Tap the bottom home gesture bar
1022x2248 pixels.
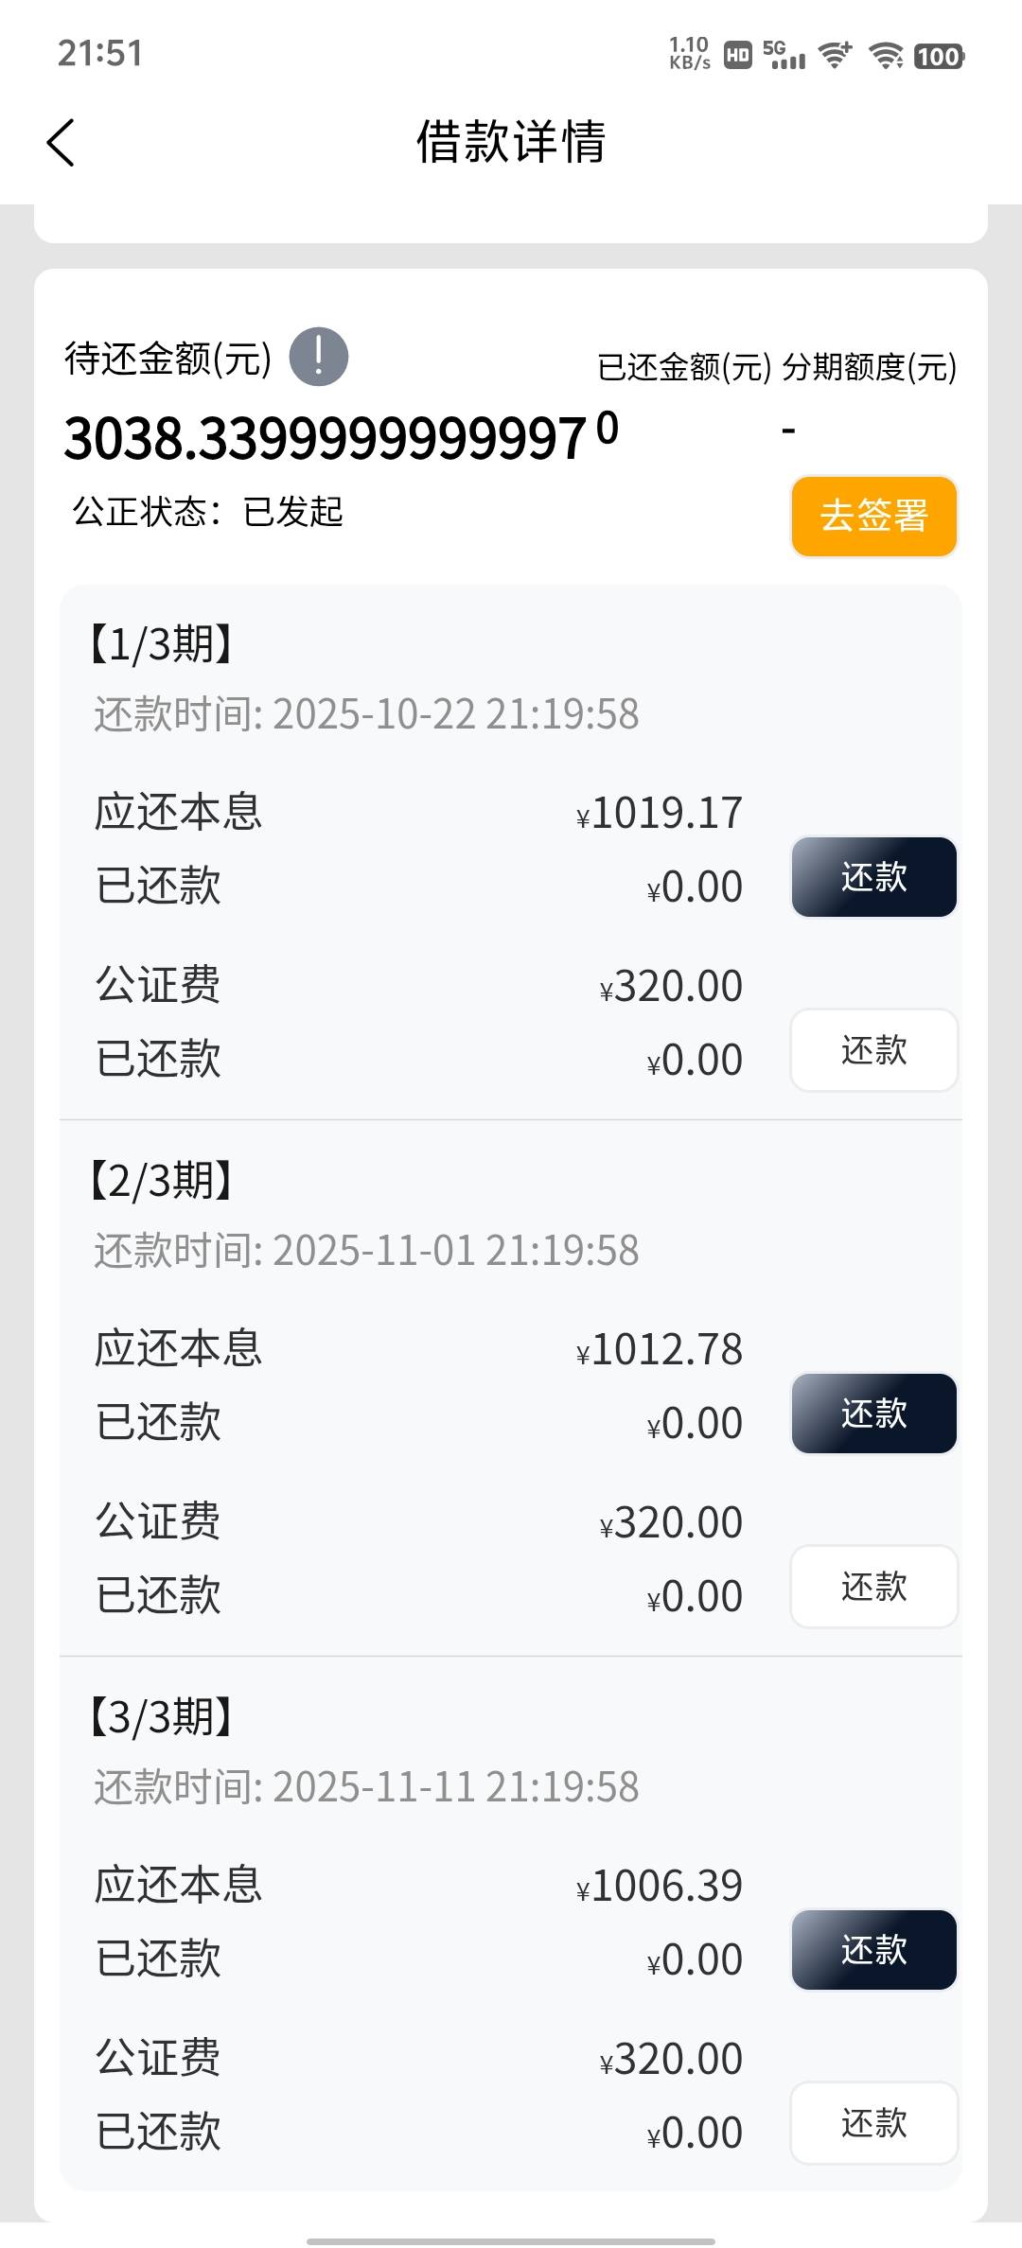511,2240
